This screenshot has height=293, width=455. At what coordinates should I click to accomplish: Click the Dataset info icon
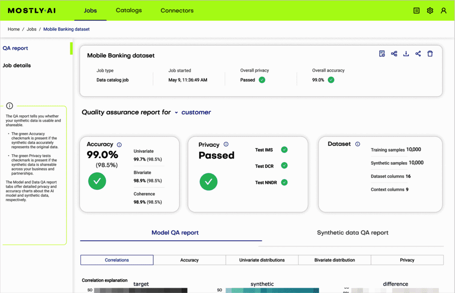[358, 144]
